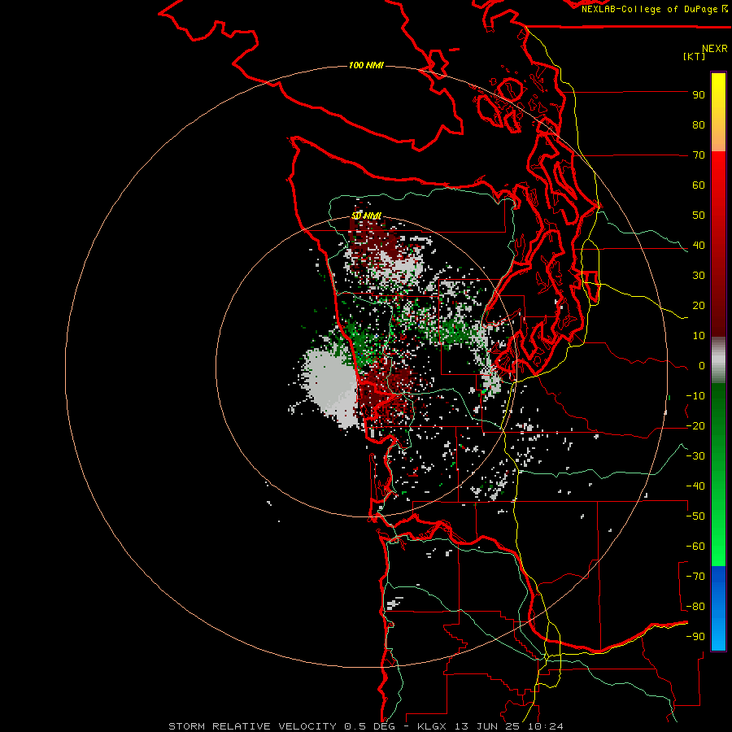Screen dimensions: 732x732
Task: Click the 30 value on velocity scale
Action: 699,276
